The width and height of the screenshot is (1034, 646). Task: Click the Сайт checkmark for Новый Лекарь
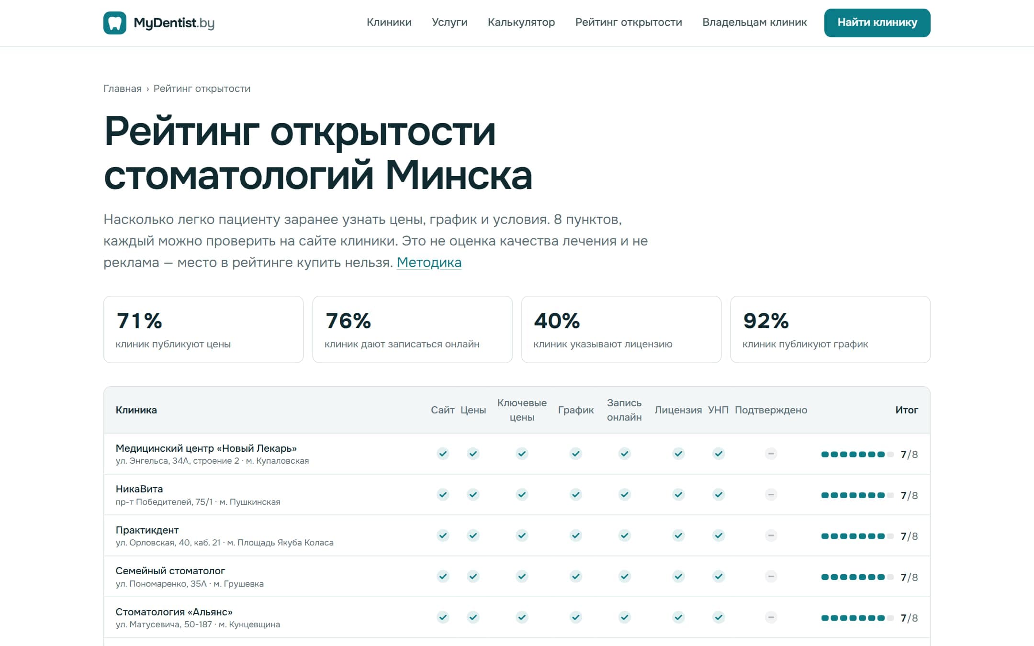coord(443,454)
